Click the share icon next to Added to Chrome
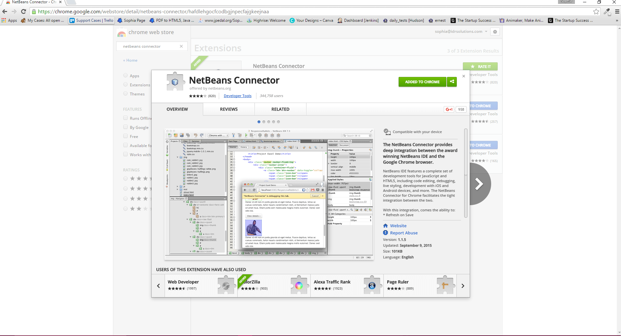This screenshot has width=621, height=336. [452, 82]
